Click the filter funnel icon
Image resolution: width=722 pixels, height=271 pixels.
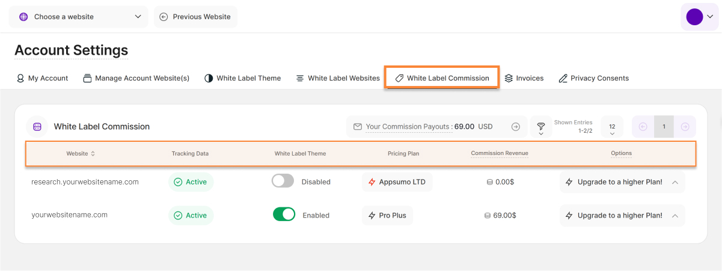540,127
